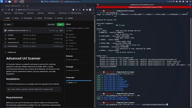Click the lock screen icon in the tray
This screenshot has width=192, height=108.
[187, 1]
